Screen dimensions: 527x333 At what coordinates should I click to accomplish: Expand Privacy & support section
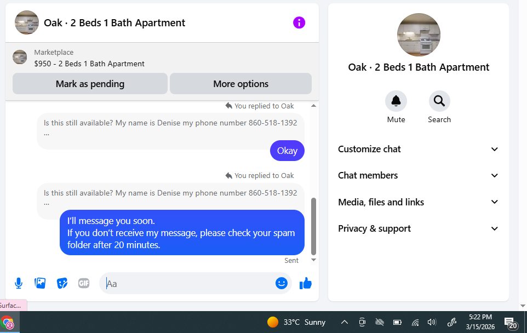coord(418,228)
